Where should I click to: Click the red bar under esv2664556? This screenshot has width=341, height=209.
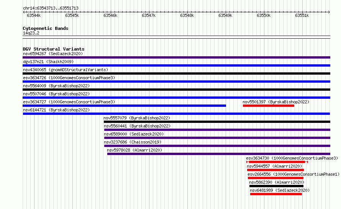click(x=275, y=178)
